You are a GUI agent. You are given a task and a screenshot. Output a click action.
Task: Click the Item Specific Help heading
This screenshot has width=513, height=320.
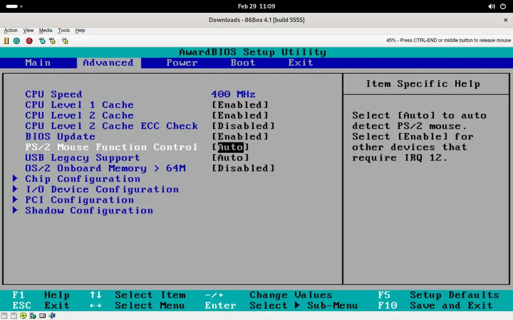tap(423, 84)
